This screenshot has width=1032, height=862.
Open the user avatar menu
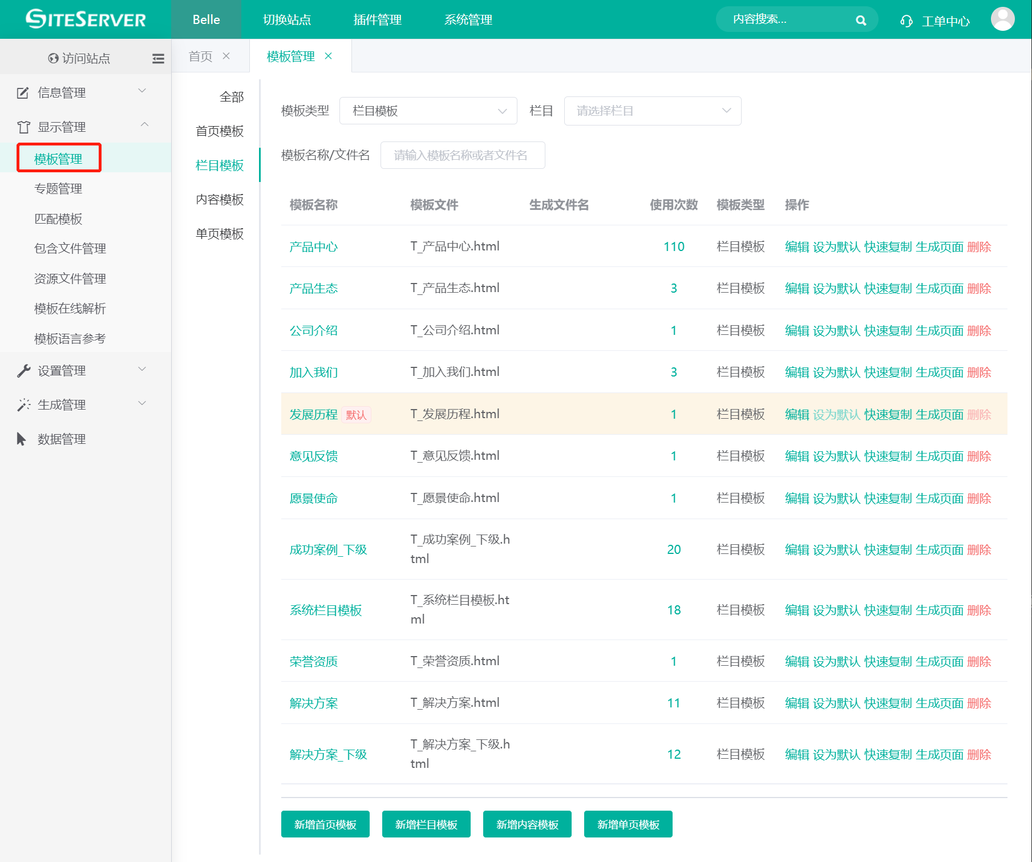[1002, 19]
